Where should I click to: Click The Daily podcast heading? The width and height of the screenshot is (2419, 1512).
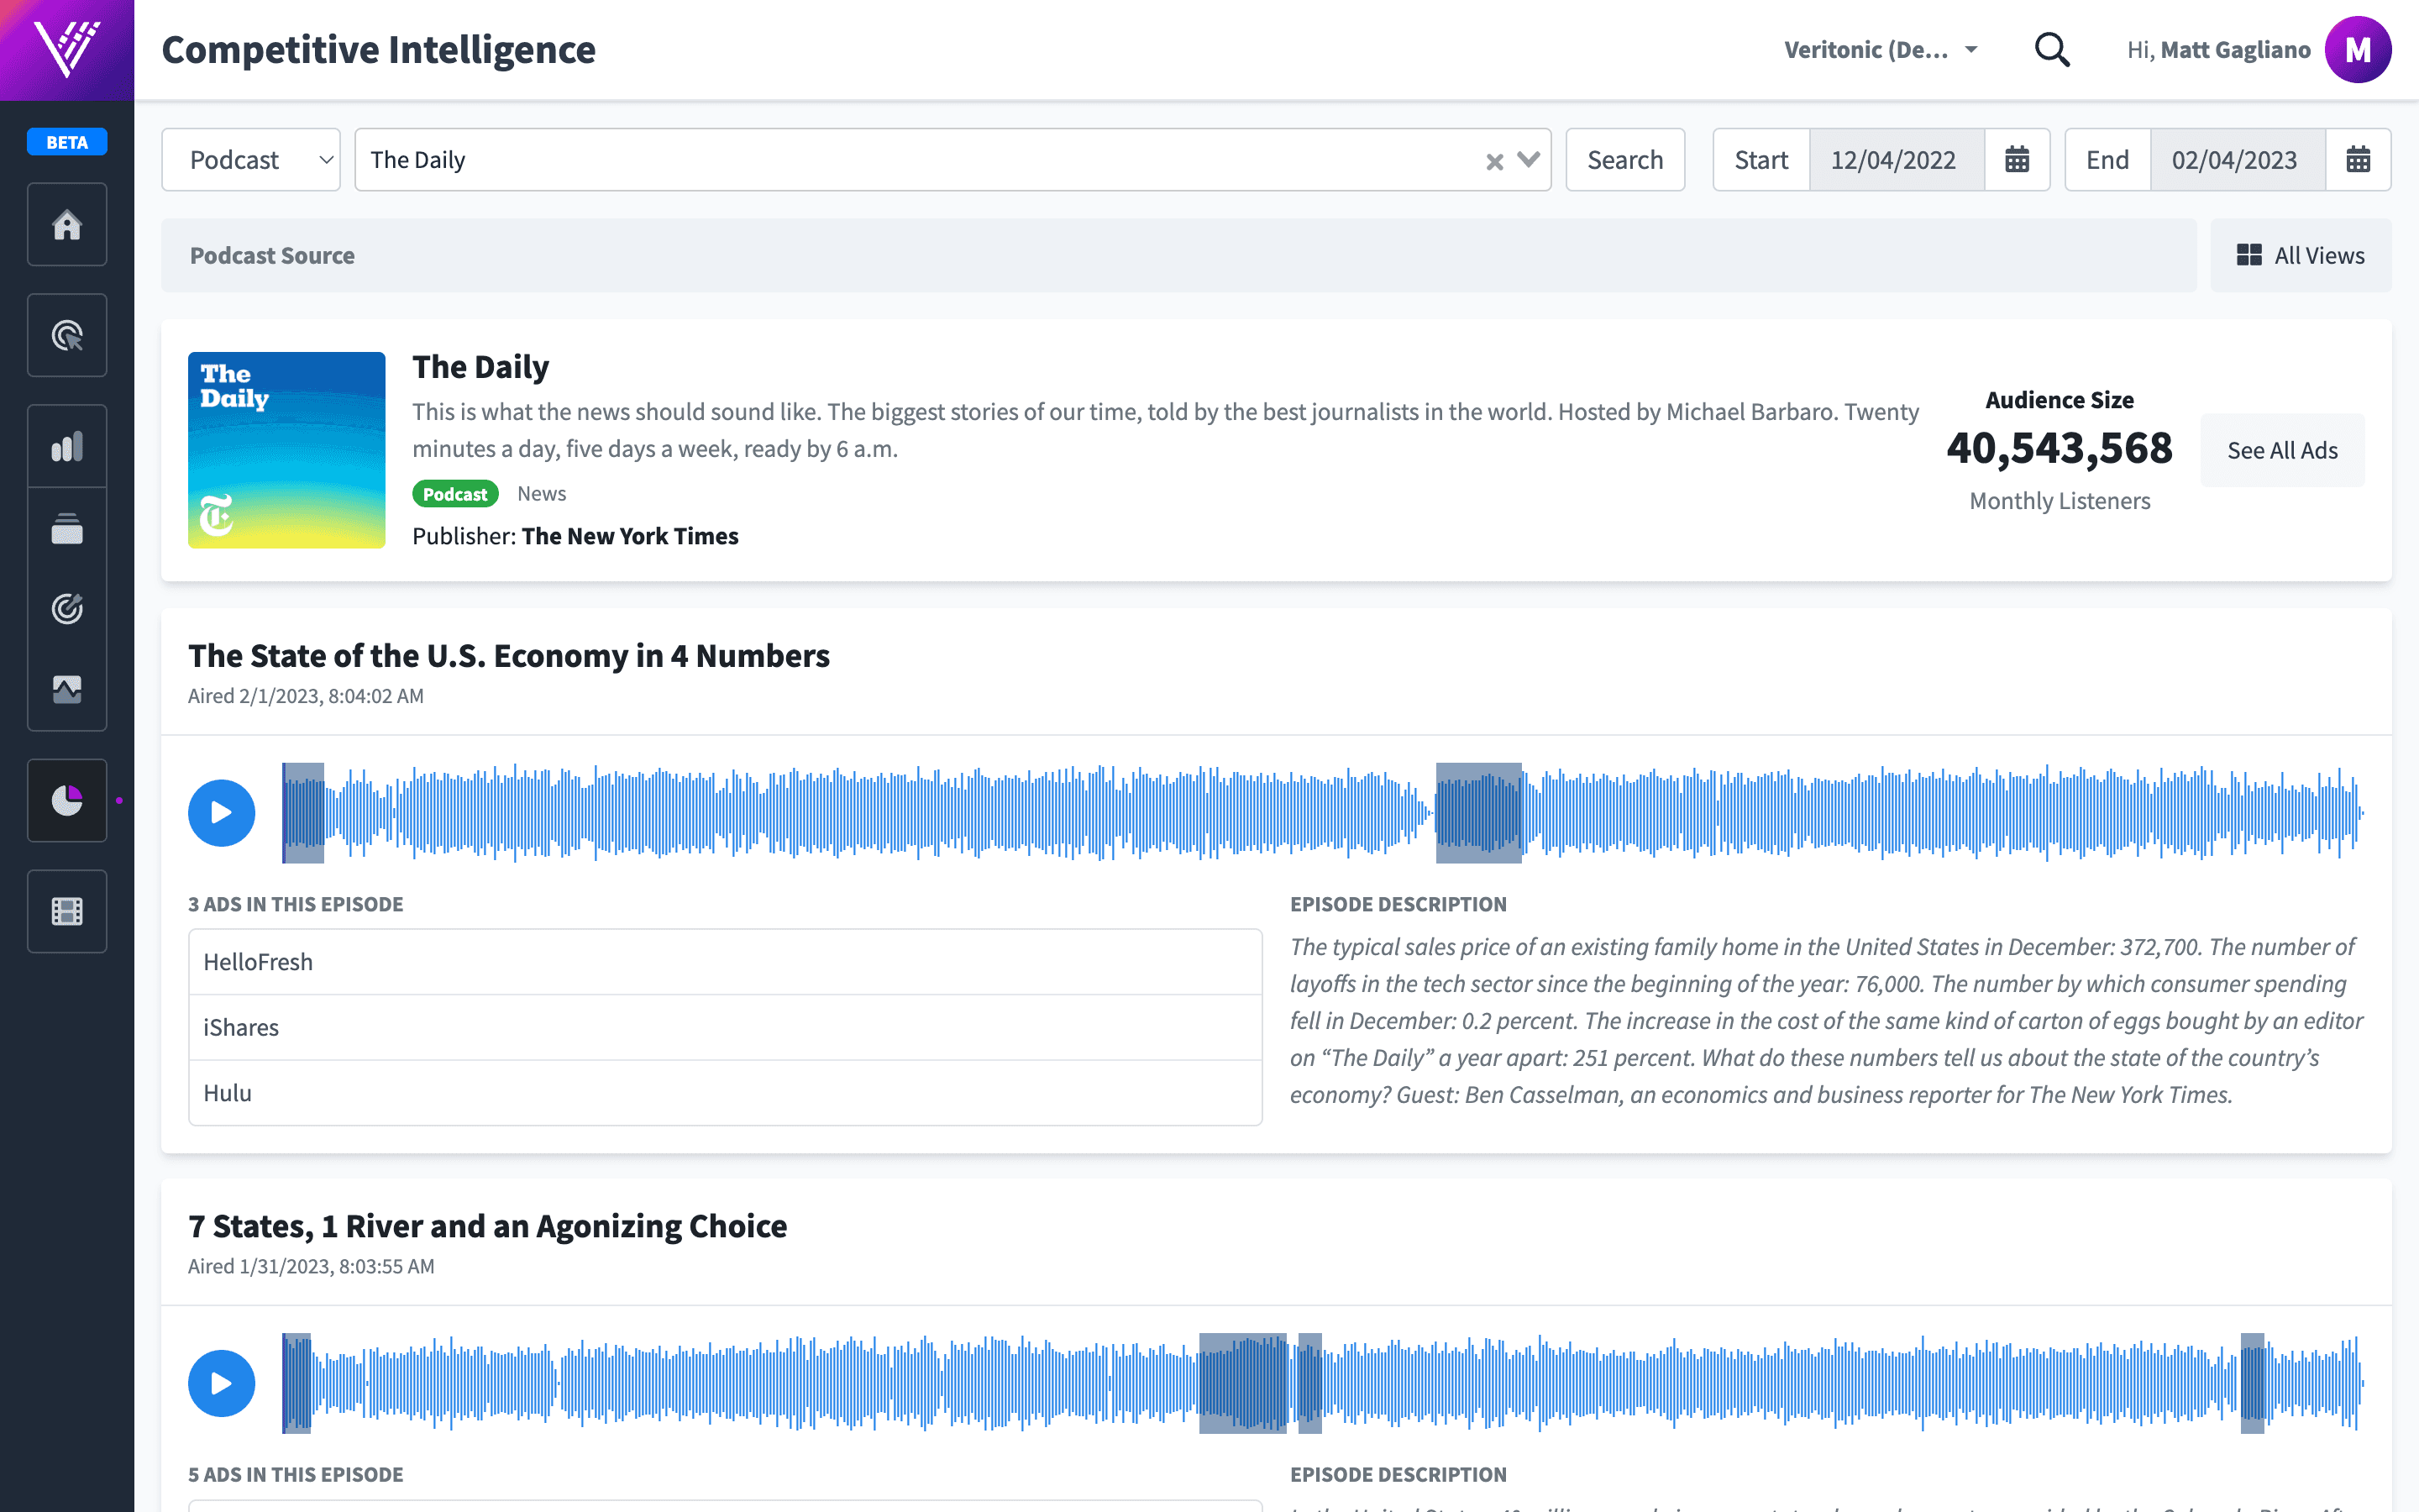tap(480, 367)
